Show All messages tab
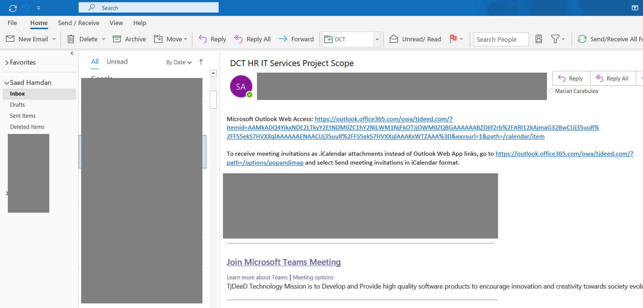Screen dimensions: 643x308 click(x=95, y=62)
